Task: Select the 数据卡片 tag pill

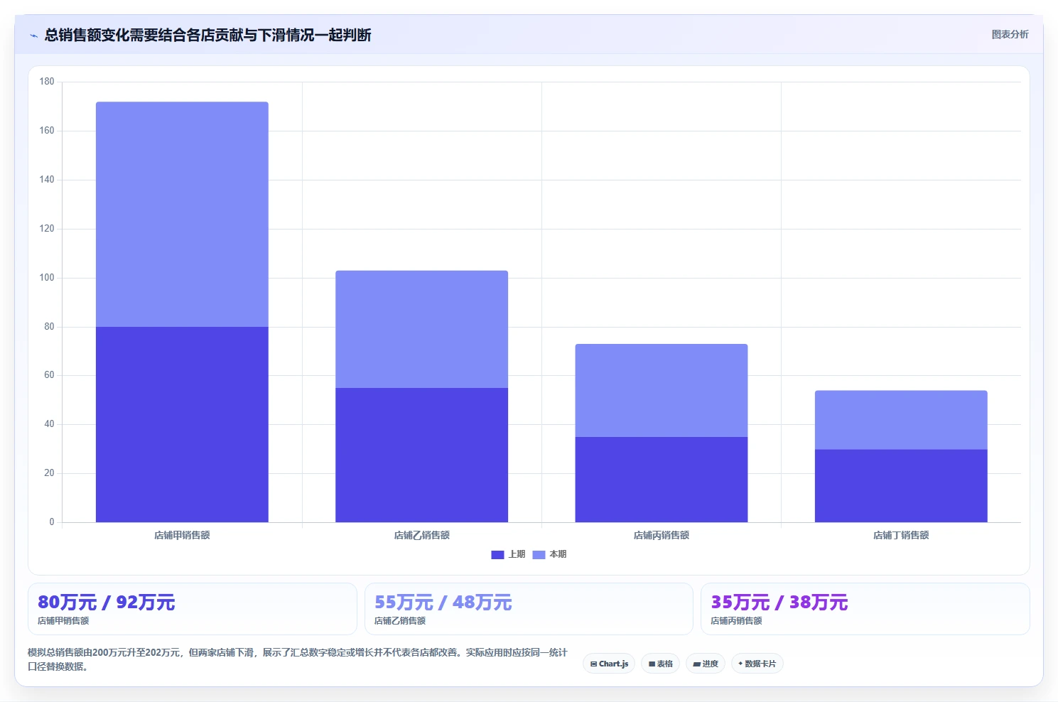Action: tap(757, 664)
